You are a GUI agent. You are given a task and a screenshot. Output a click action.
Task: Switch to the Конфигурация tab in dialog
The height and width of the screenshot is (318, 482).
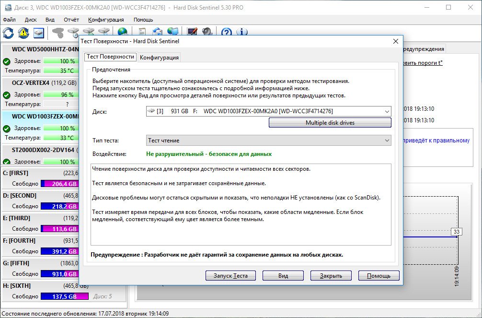pos(159,58)
